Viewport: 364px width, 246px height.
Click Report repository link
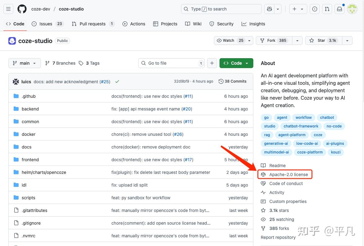(278, 237)
